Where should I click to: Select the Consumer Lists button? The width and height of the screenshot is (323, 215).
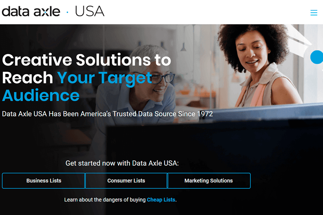pos(126,181)
